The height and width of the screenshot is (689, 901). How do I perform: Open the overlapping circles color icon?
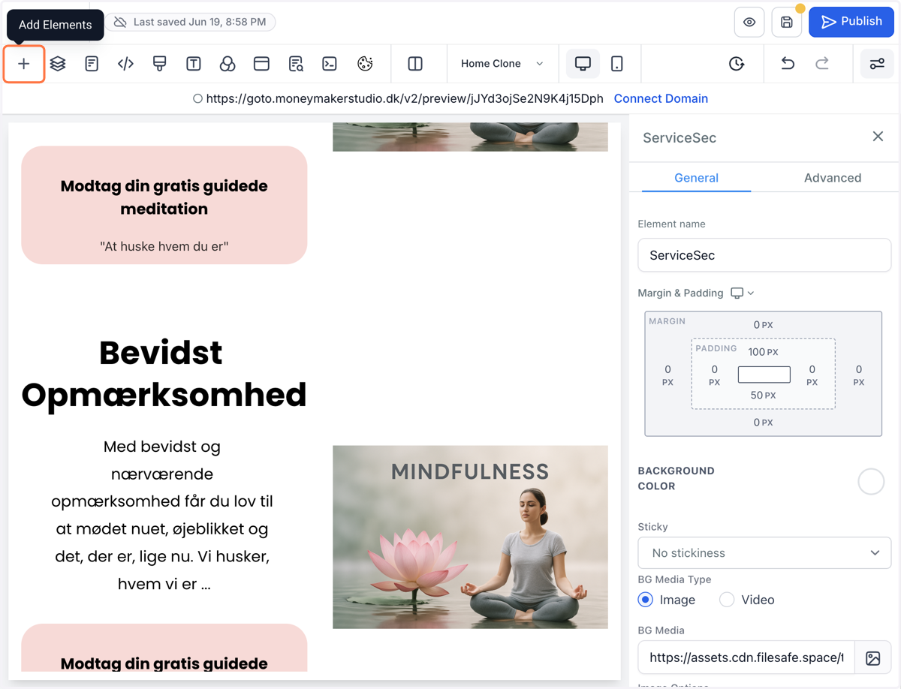tap(228, 64)
